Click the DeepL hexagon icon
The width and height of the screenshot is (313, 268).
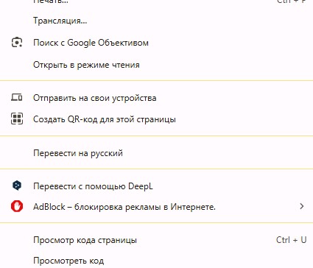point(17,186)
